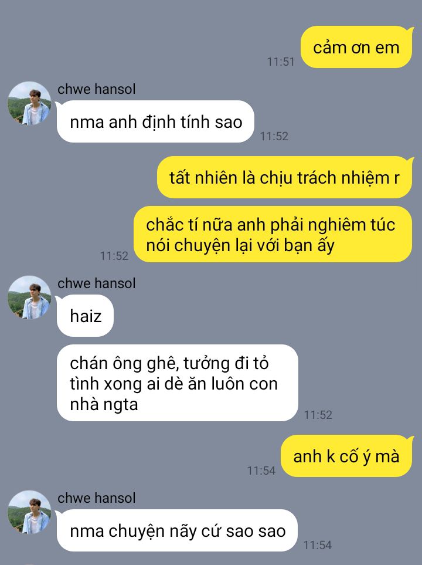This screenshot has height=565, width=422.
Task: Tap the short 'haiz' message bubble
Action: point(86,316)
